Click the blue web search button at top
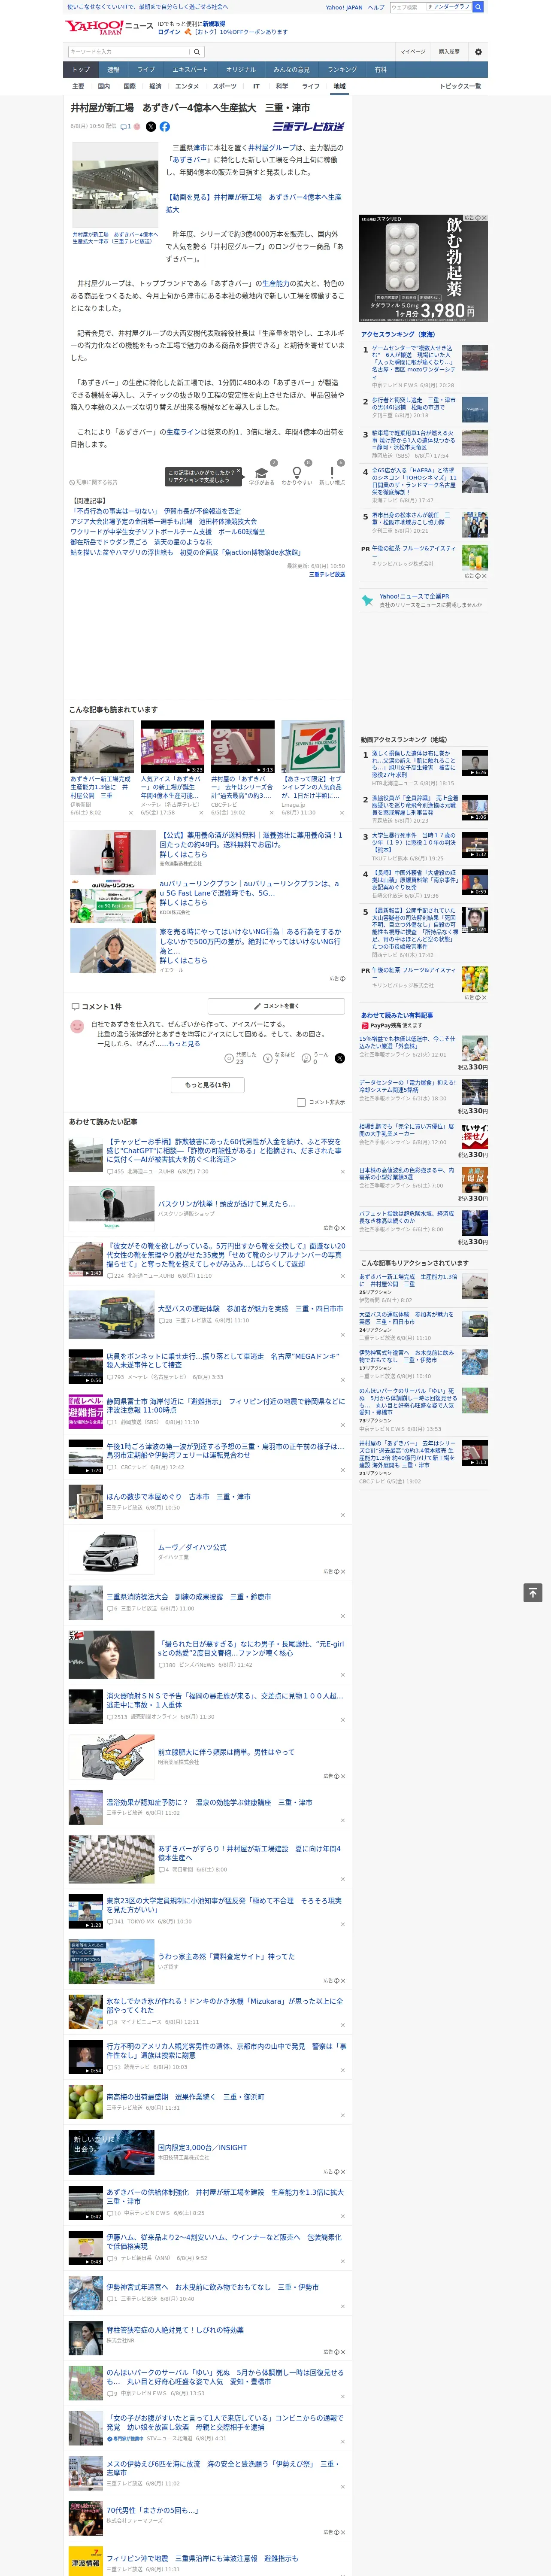This screenshot has width=551, height=2576. [478, 7]
